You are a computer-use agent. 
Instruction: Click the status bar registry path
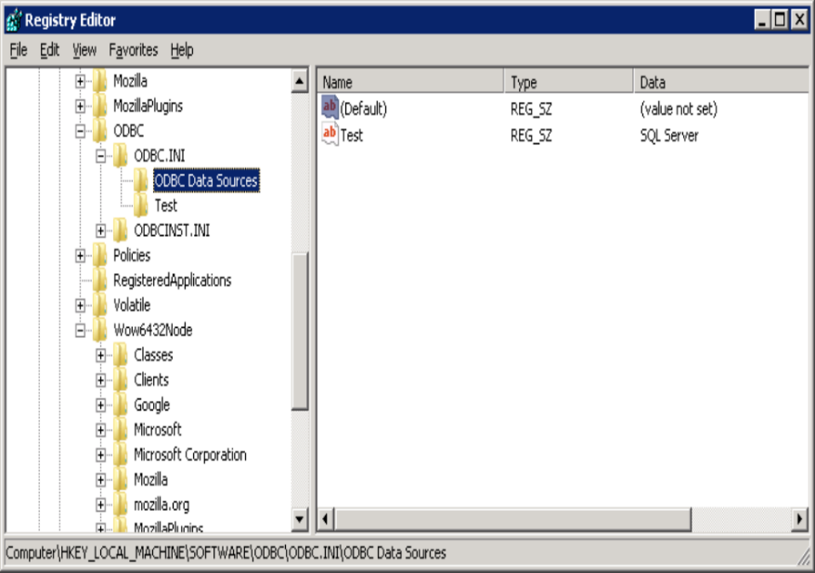pos(226,553)
